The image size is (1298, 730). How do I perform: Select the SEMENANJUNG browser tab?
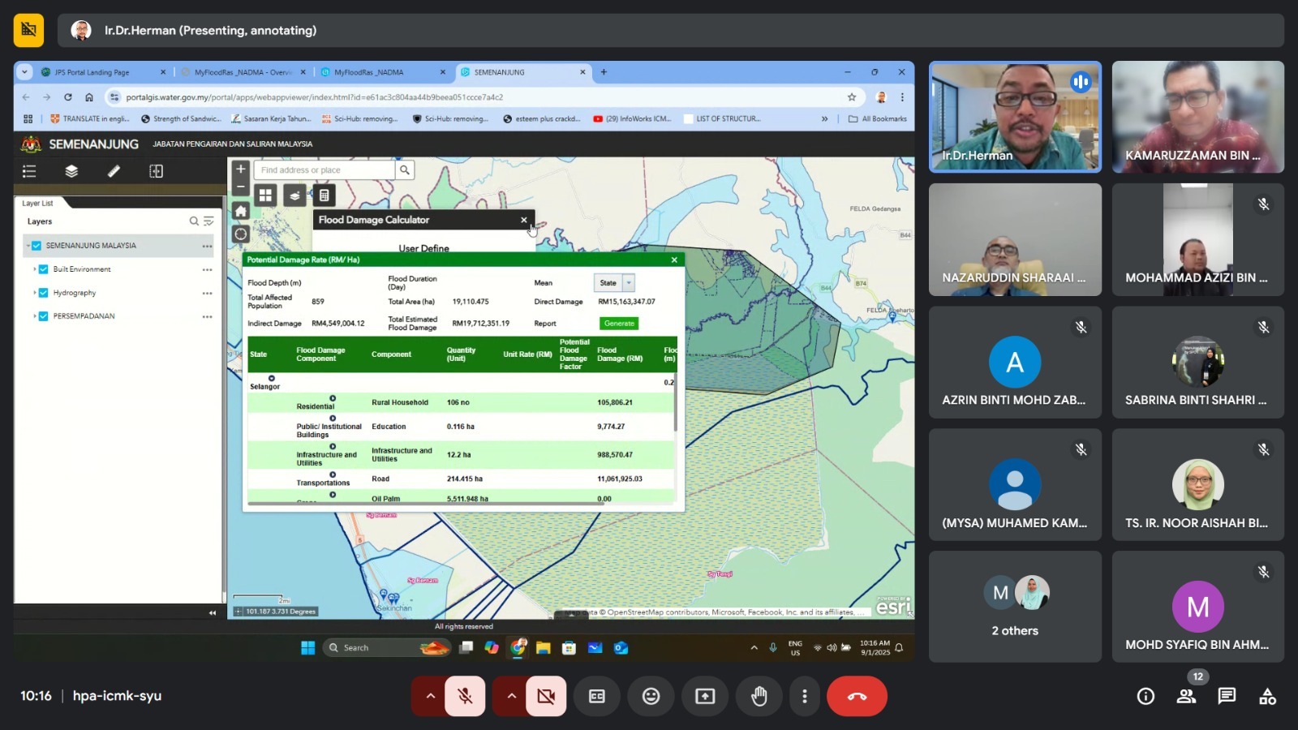pyautogui.click(x=522, y=72)
